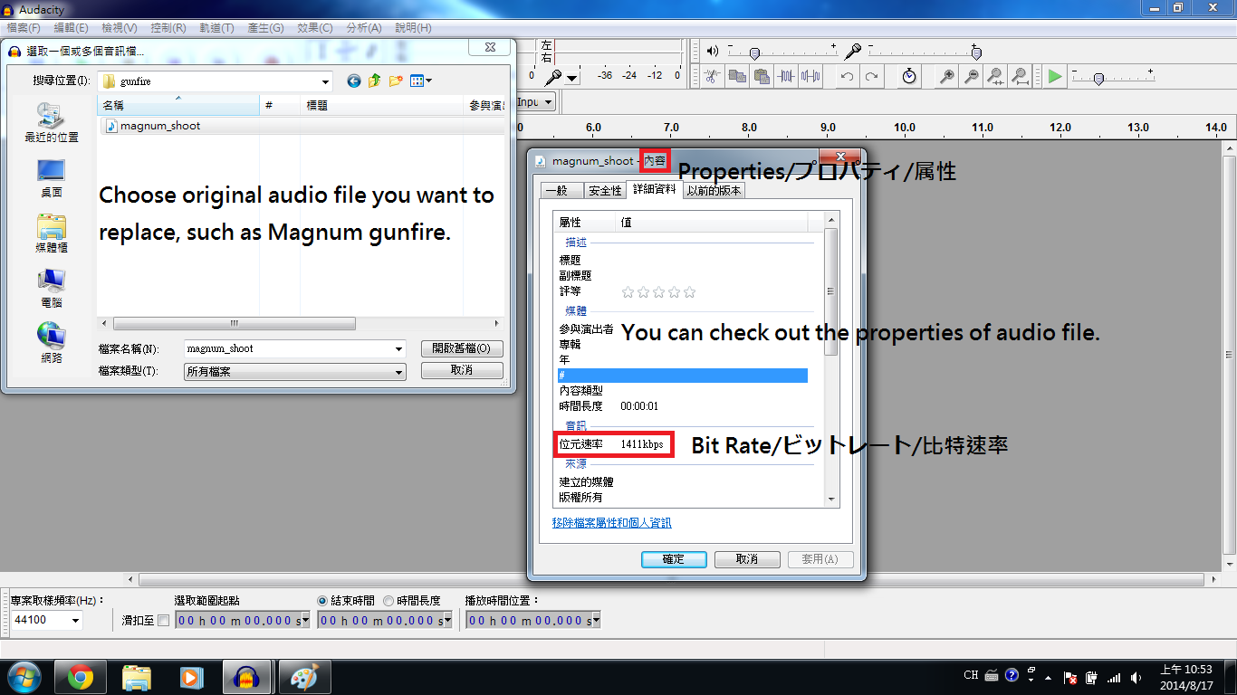Viewport: 1237px width, 695px height.
Task: Click the speaker icon beside output volume slider
Action: [713, 52]
